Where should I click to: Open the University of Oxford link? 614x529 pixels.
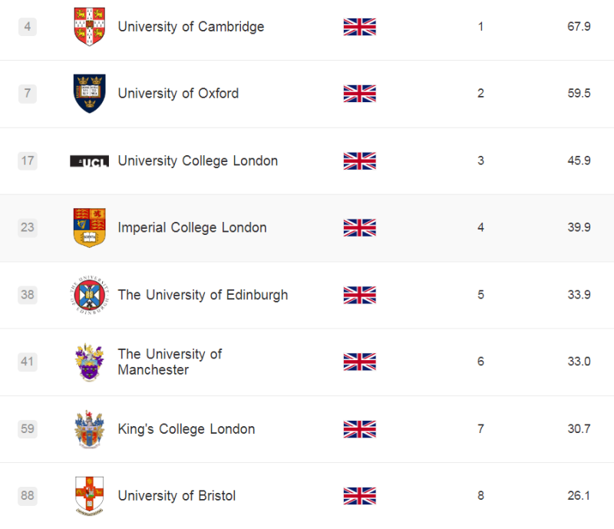(178, 94)
